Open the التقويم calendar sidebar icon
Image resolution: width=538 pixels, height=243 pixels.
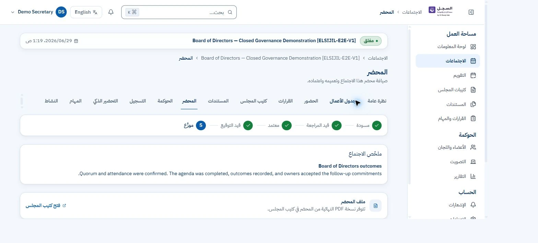tap(473, 75)
